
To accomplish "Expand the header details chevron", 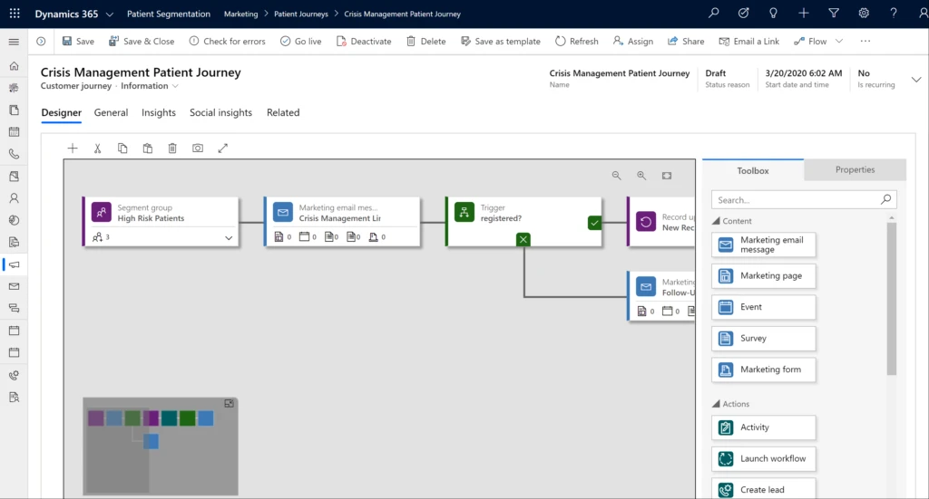I will tap(914, 80).
